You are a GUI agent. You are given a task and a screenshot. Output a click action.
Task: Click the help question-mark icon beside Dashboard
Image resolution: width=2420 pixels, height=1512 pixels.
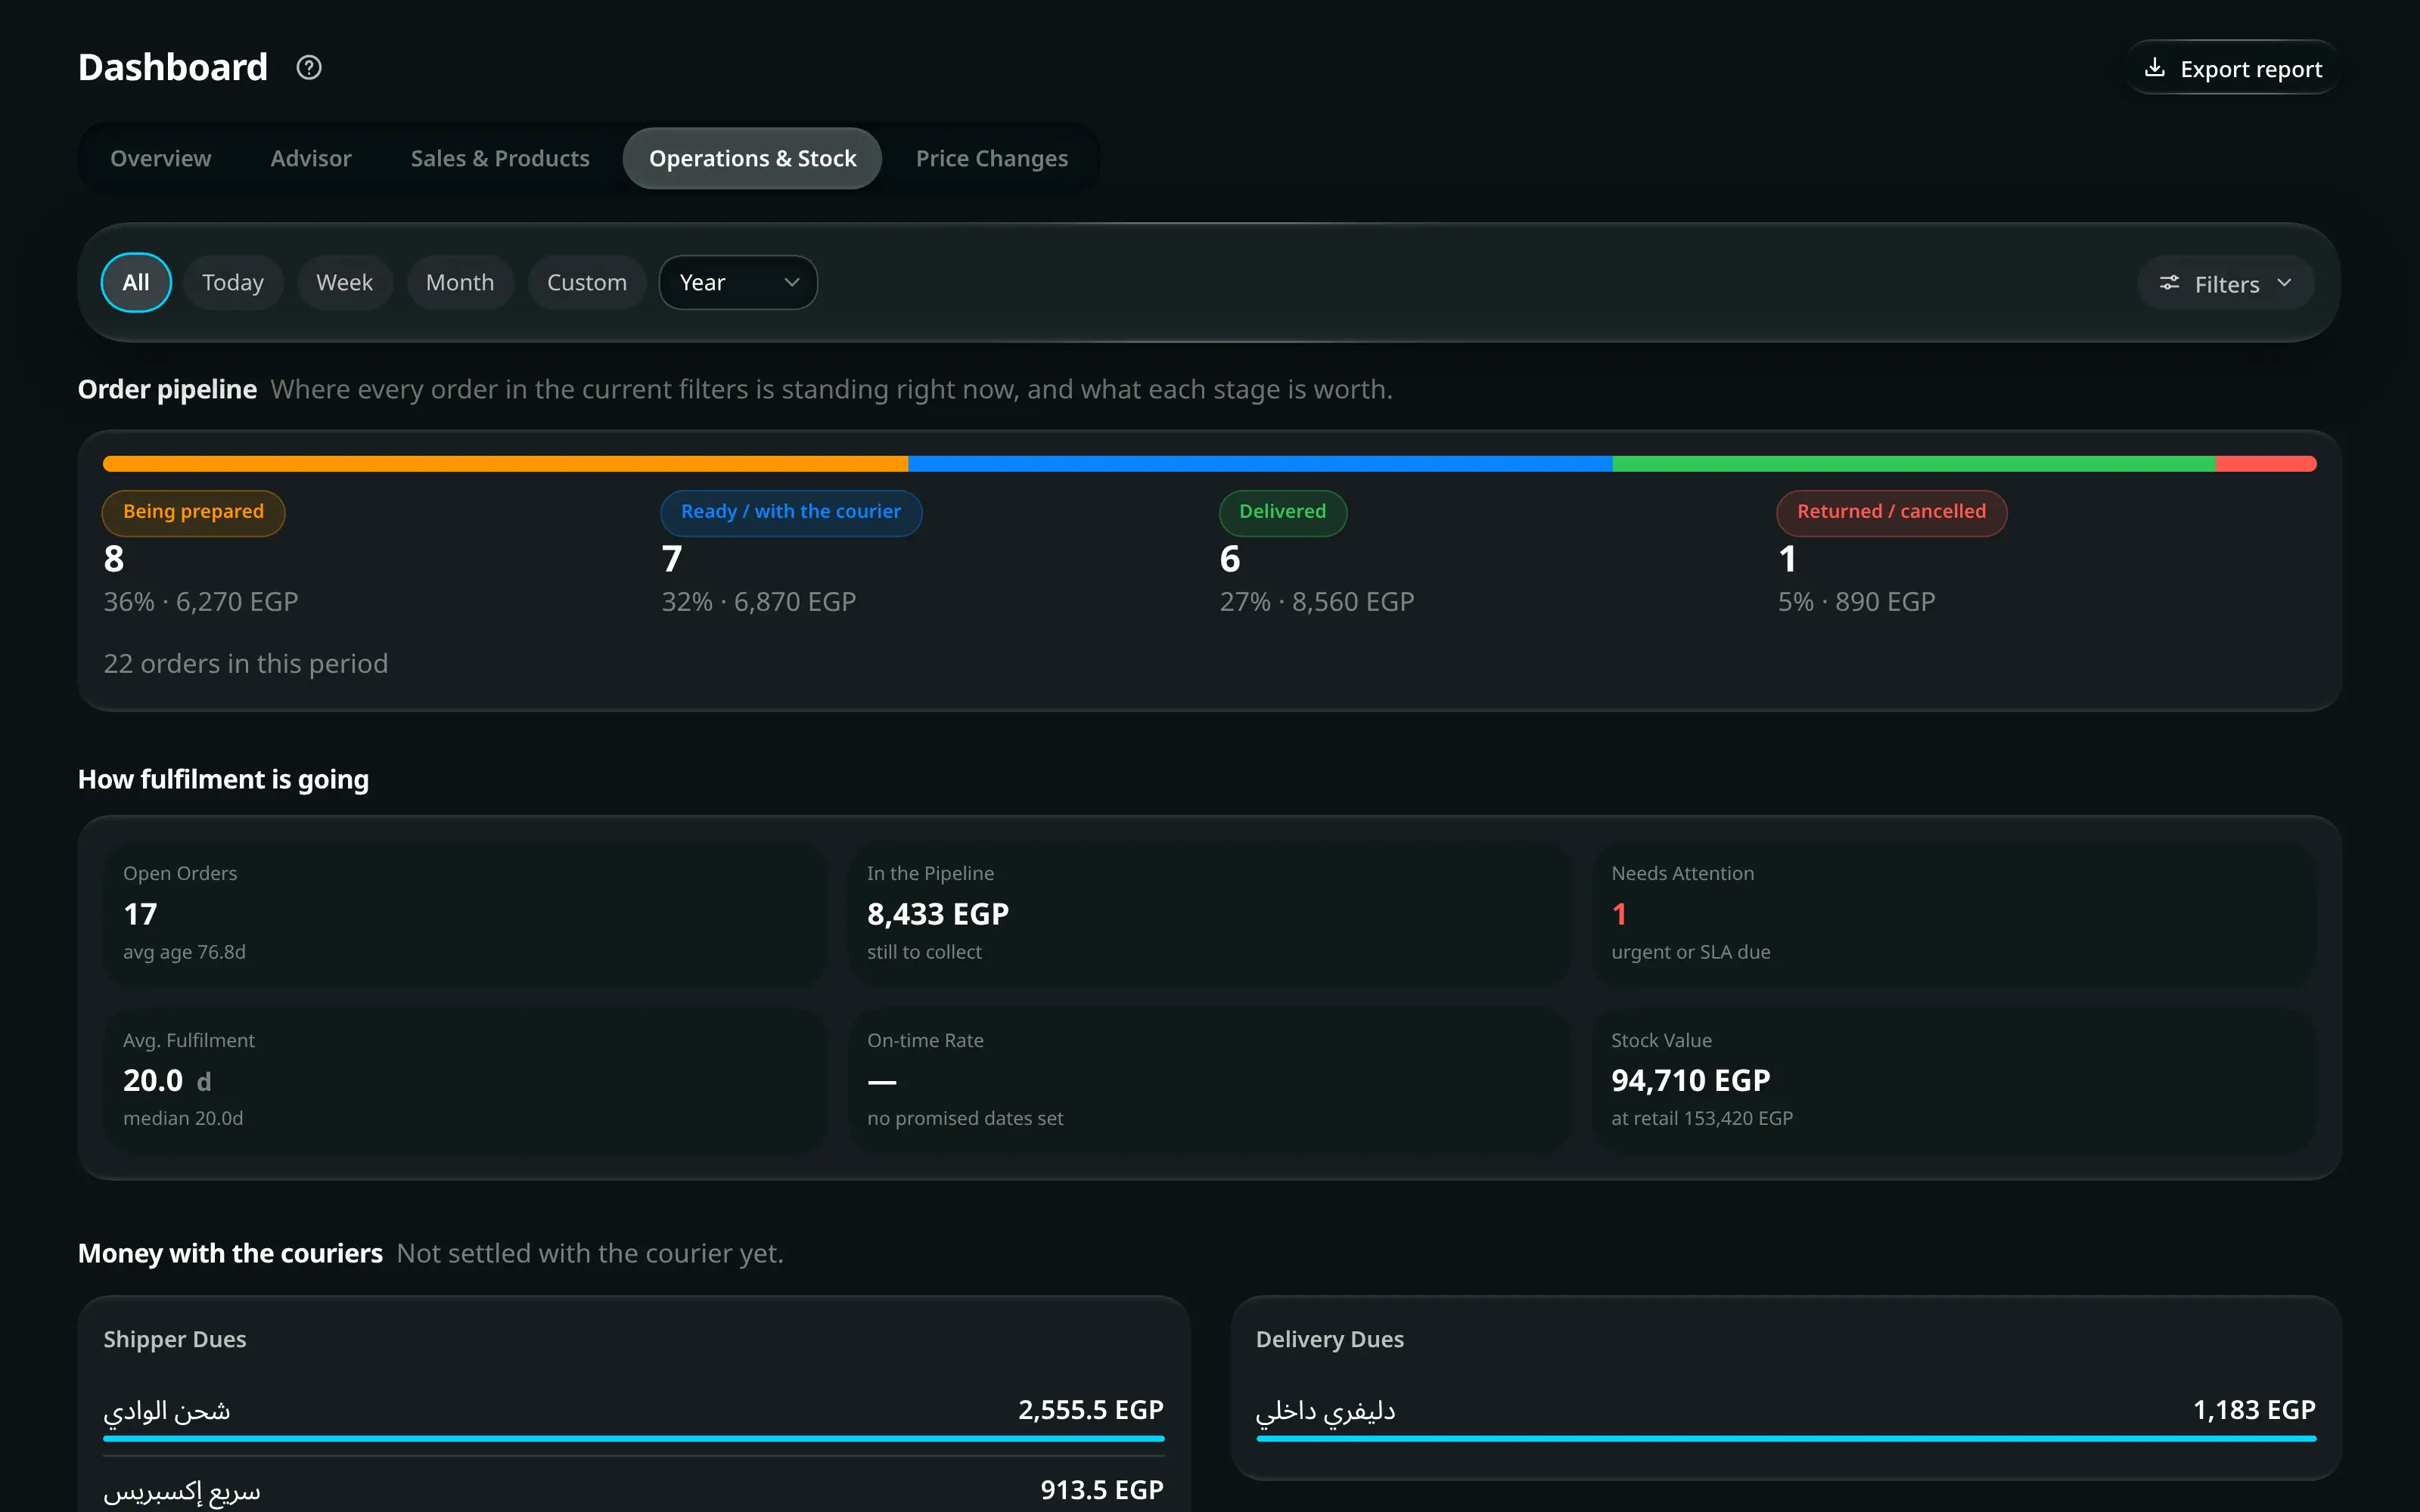[x=309, y=68]
